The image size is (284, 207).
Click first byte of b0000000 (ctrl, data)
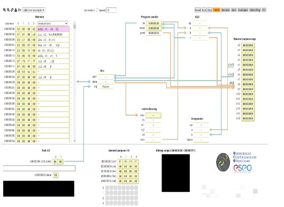point(55,162)
